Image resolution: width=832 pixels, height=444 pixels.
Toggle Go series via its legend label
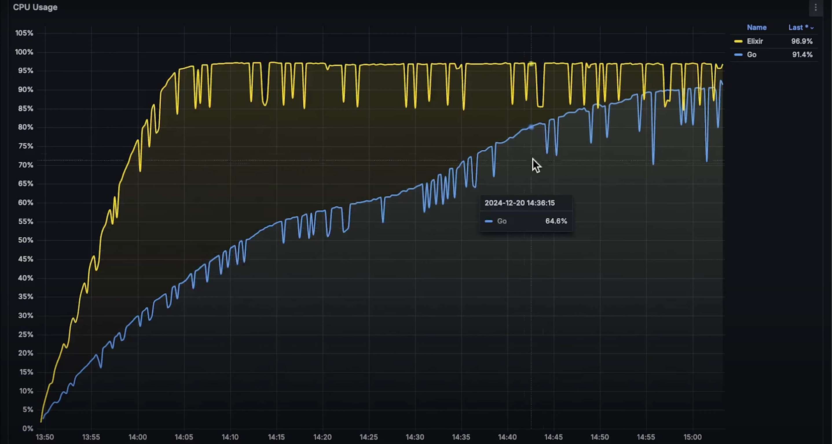coord(752,55)
